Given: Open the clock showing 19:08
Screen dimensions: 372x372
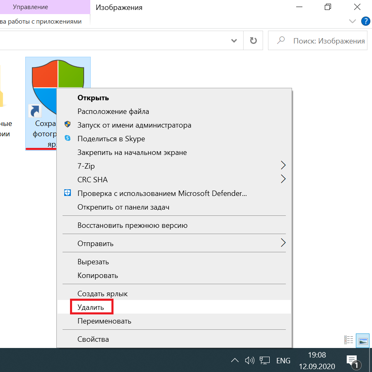Looking at the screenshot, I should pyautogui.click(x=317, y=360).
